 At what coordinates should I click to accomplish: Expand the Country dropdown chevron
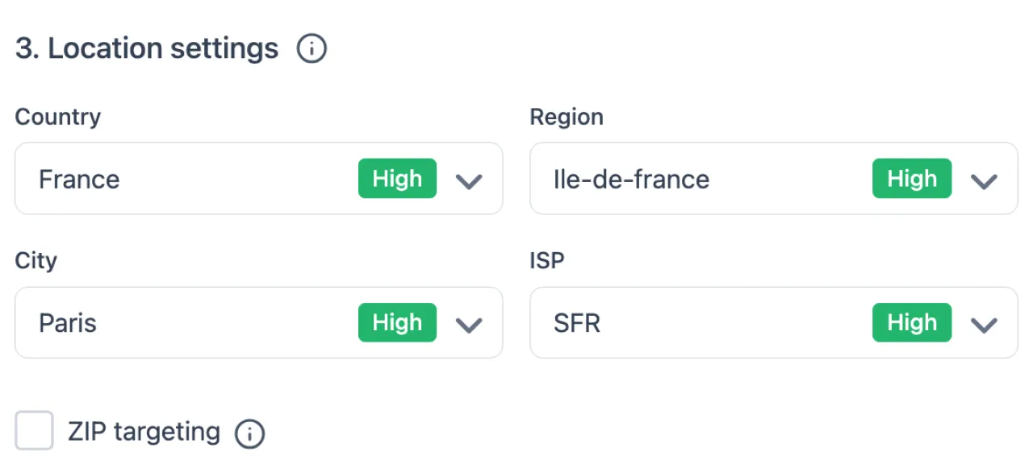pos(468,180)
